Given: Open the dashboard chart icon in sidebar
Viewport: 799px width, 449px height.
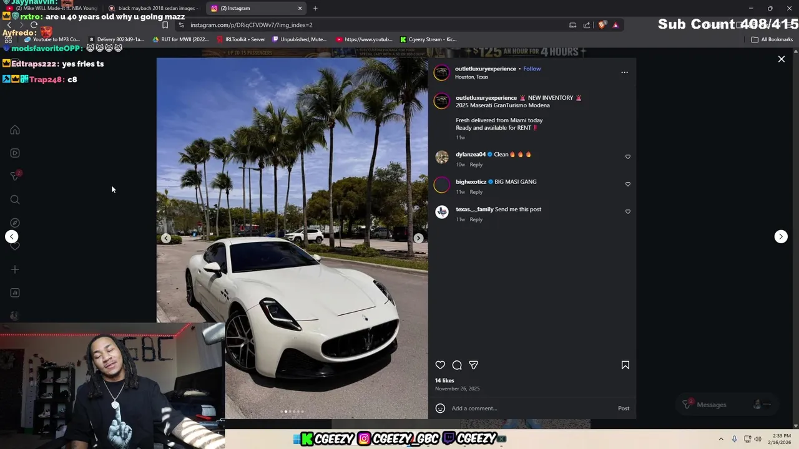Looking at the screenshot, I should click(15, 292).
